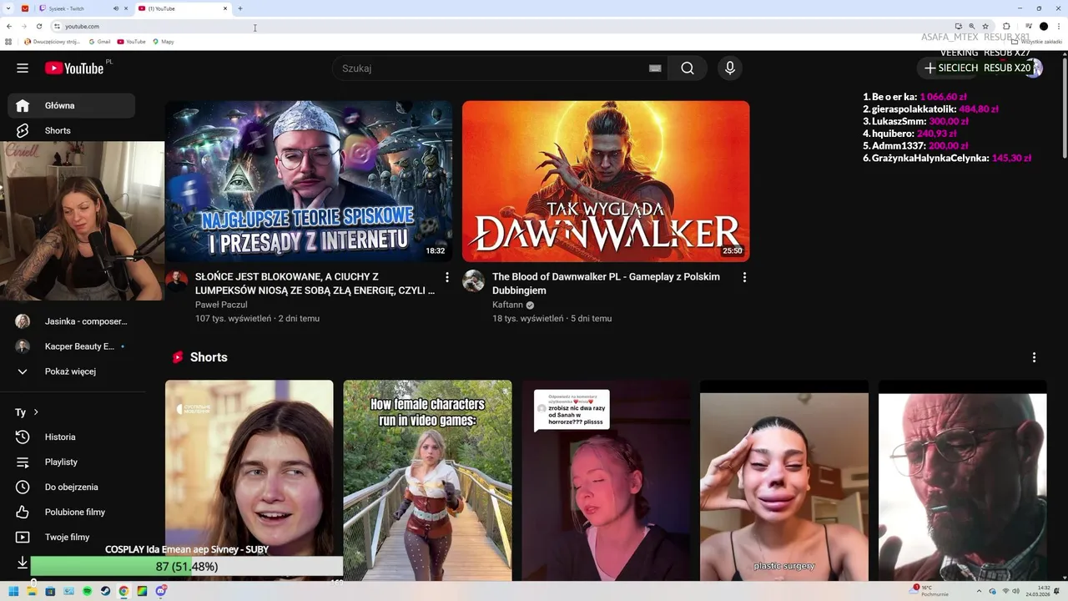Open the Windows Start menu
Viewport: 1068px width, 601px height.
pyautogui.click(x=13, y=591)
